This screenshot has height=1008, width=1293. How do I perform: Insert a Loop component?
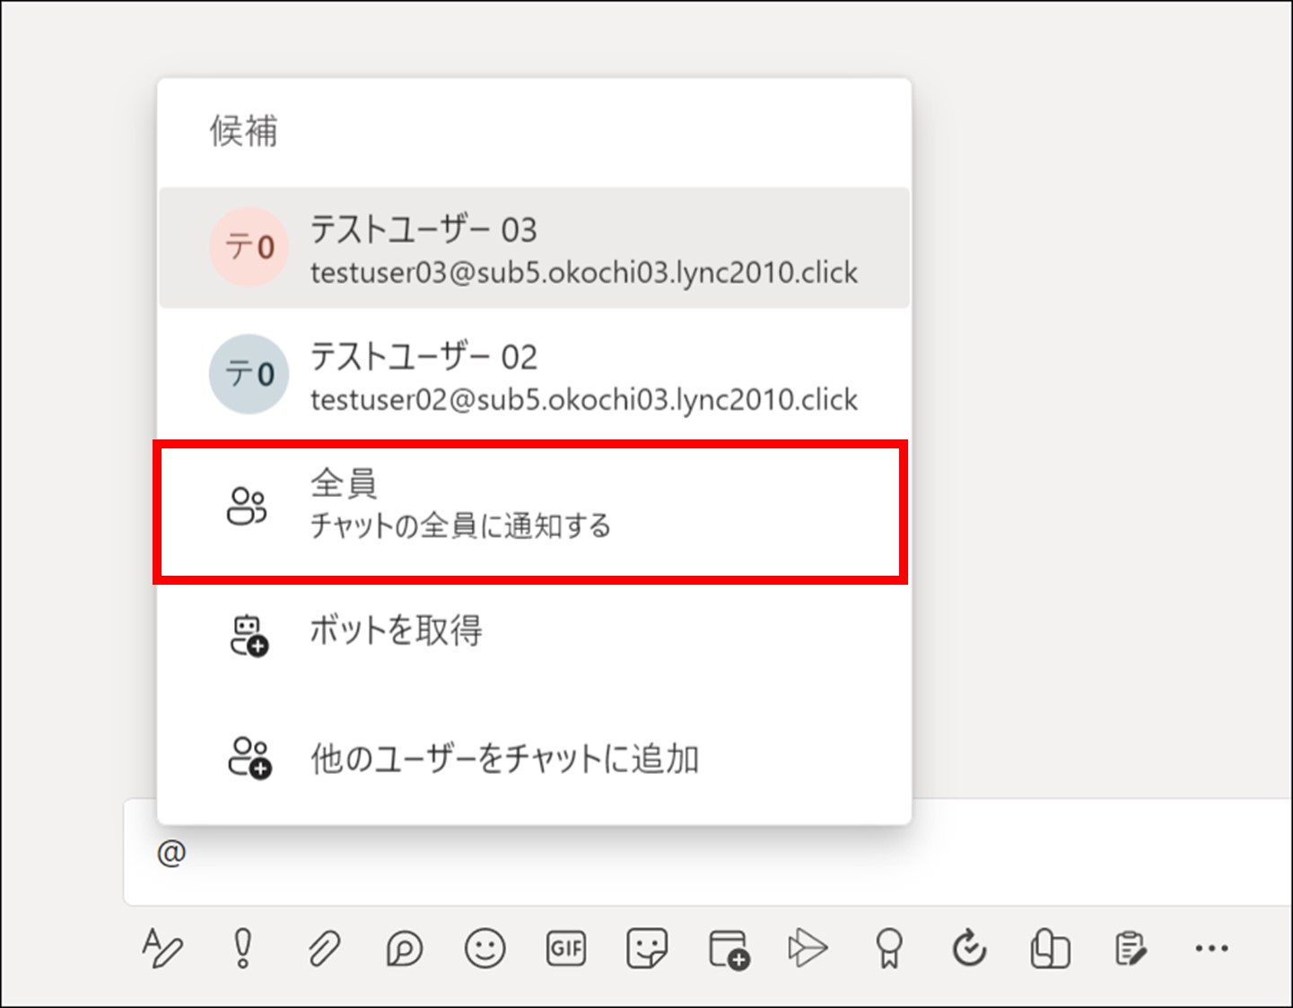point(404,947)
